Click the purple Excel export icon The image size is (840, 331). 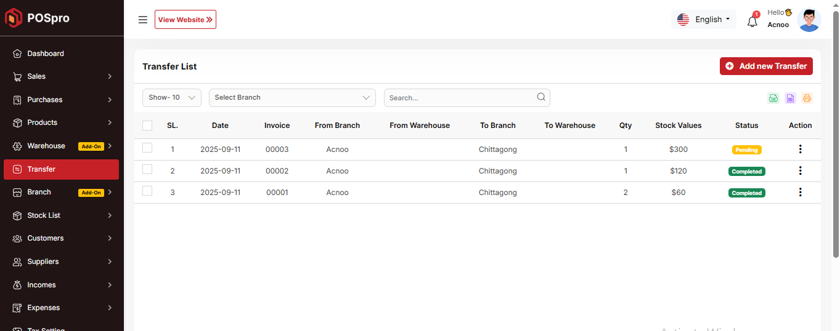tap(790, 98)
